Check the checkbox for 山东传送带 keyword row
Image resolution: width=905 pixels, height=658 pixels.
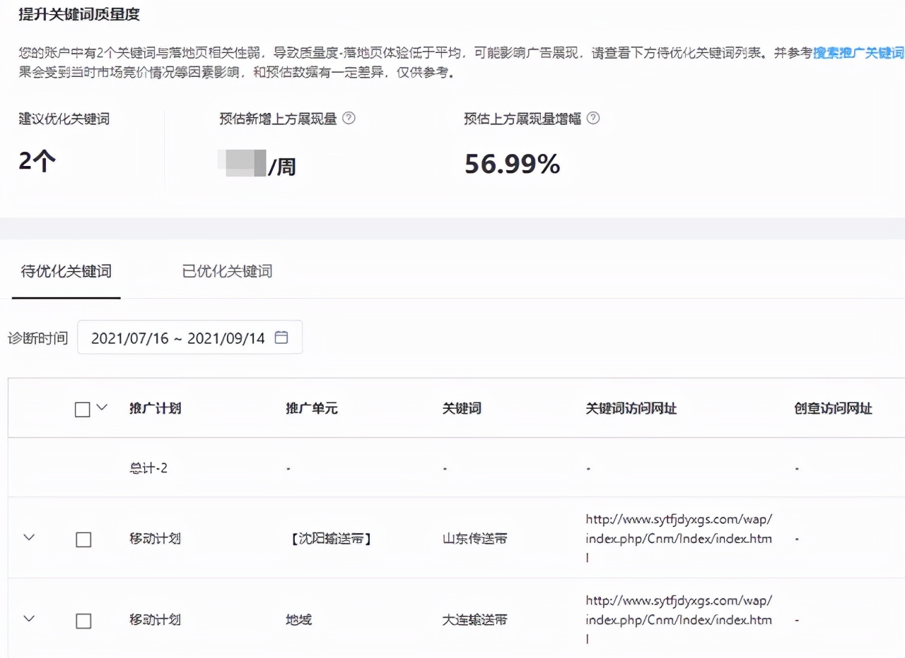tap(83, 539)
